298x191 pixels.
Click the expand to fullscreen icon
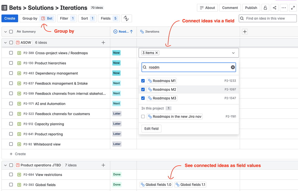293,8
